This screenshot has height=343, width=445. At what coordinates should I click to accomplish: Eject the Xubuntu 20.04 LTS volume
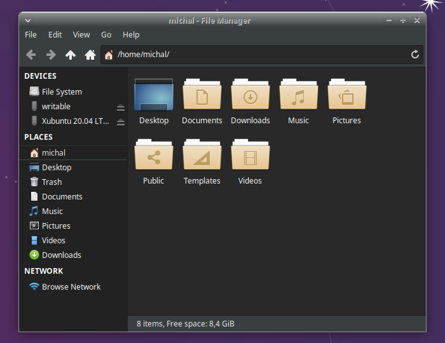click(x=121, y=121)
